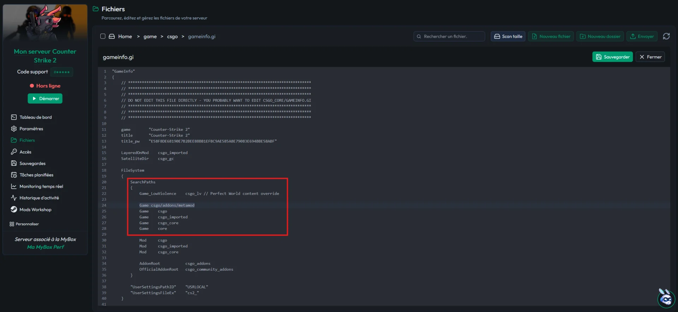Click the Game csgo/addons/metamod line in editor
This screenshot has width=678, height=312.
(167, 205)
